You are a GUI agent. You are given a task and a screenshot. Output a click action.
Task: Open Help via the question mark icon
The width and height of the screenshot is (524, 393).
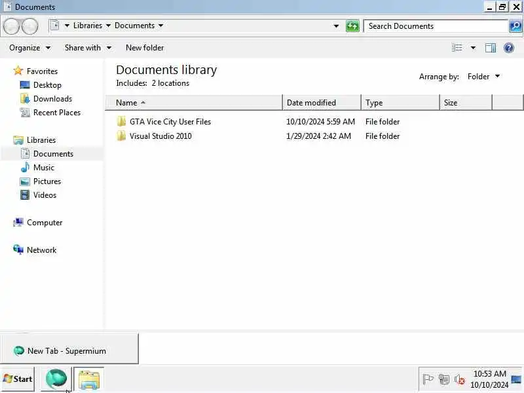coord(509,48)
